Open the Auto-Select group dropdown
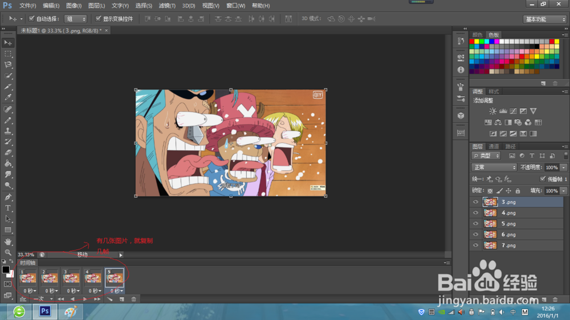 [76, 19]
